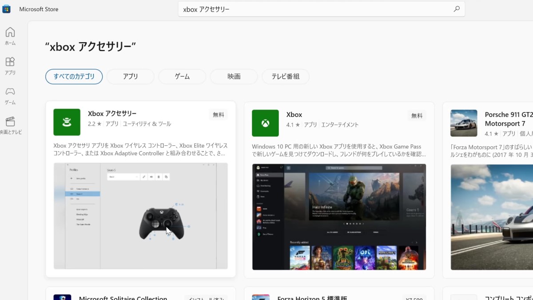Click the ユーティリティ & ツール category text
The image size is (533, 300).
(x=147, y=124)
